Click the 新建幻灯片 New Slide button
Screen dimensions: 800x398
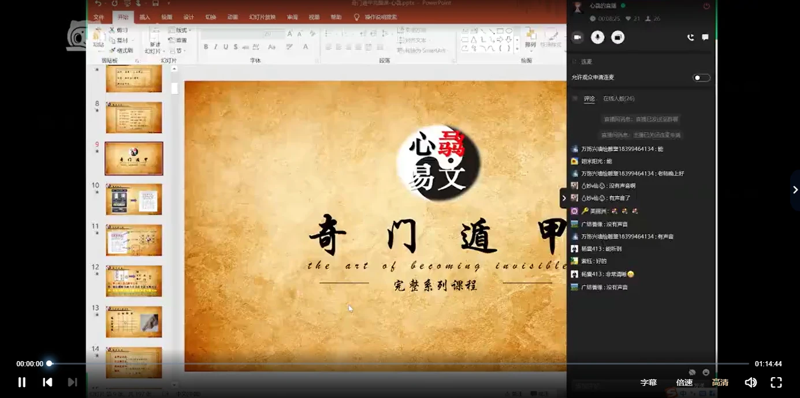(155, 40)
